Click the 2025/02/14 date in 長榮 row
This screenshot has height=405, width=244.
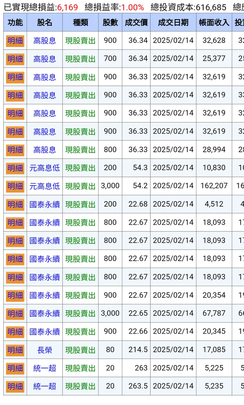(173, 350)
